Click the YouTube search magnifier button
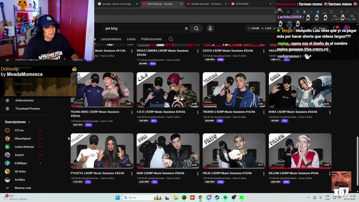Viewport: 359px width, 202px height. point(196,28)
